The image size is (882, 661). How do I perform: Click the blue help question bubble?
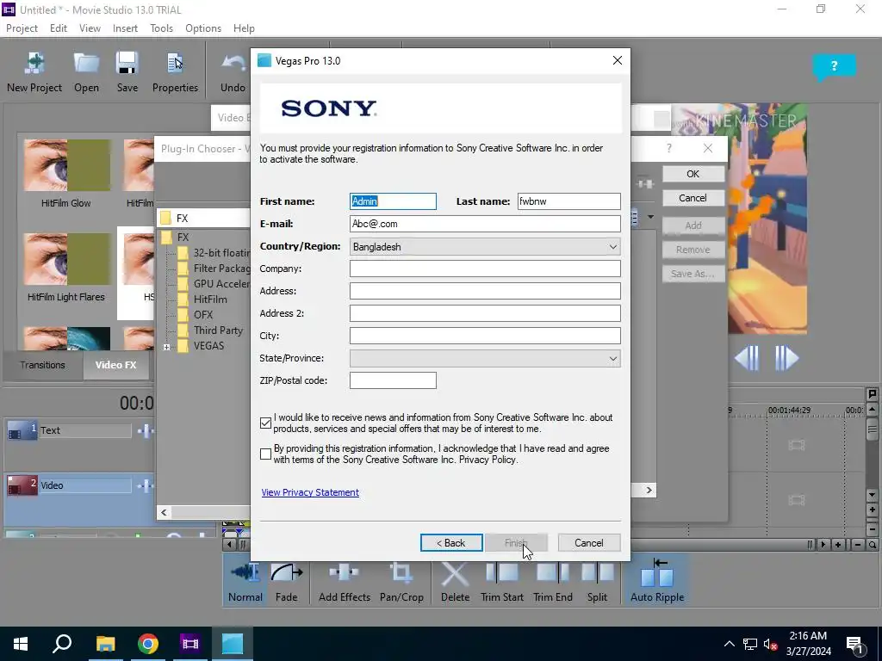click(834, 67)
